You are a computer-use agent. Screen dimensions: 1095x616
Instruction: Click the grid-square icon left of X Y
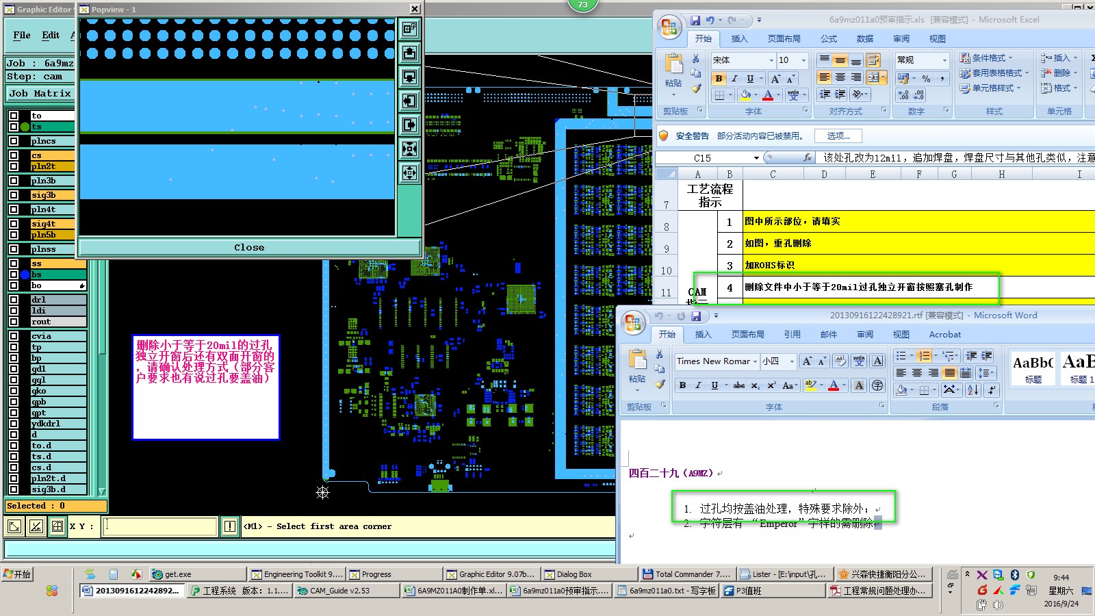coord(57,526)
